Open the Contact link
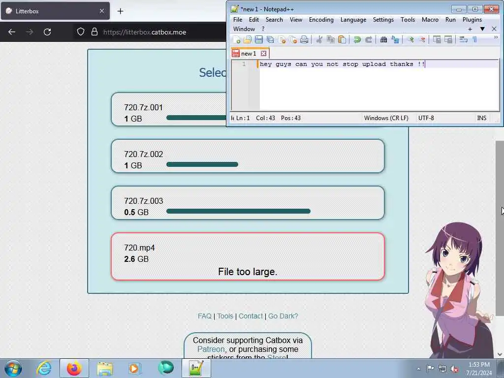 (251, 316)
